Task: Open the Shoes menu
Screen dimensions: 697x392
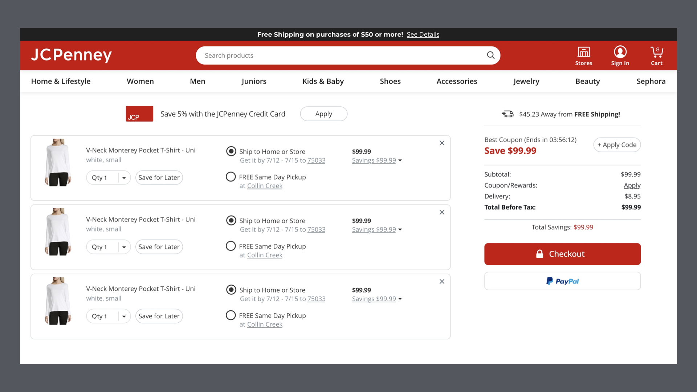Action: point(390,81)
